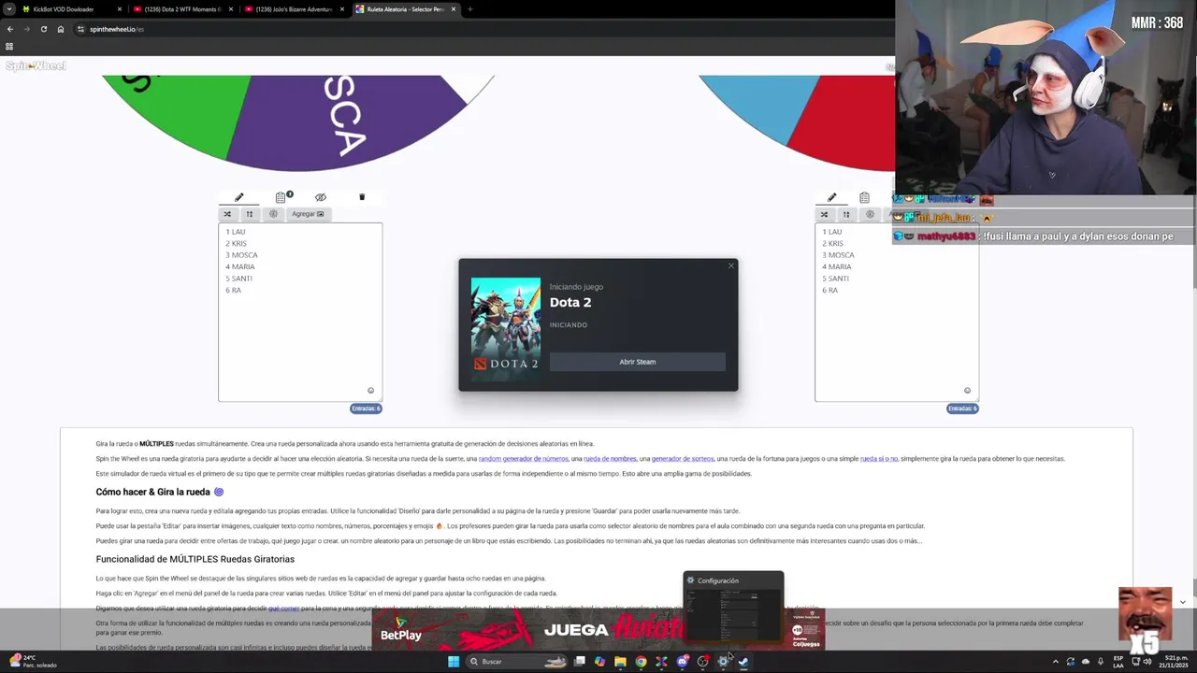Open a new browser tab
1197x673 pixels.
[x=469, y=9]
